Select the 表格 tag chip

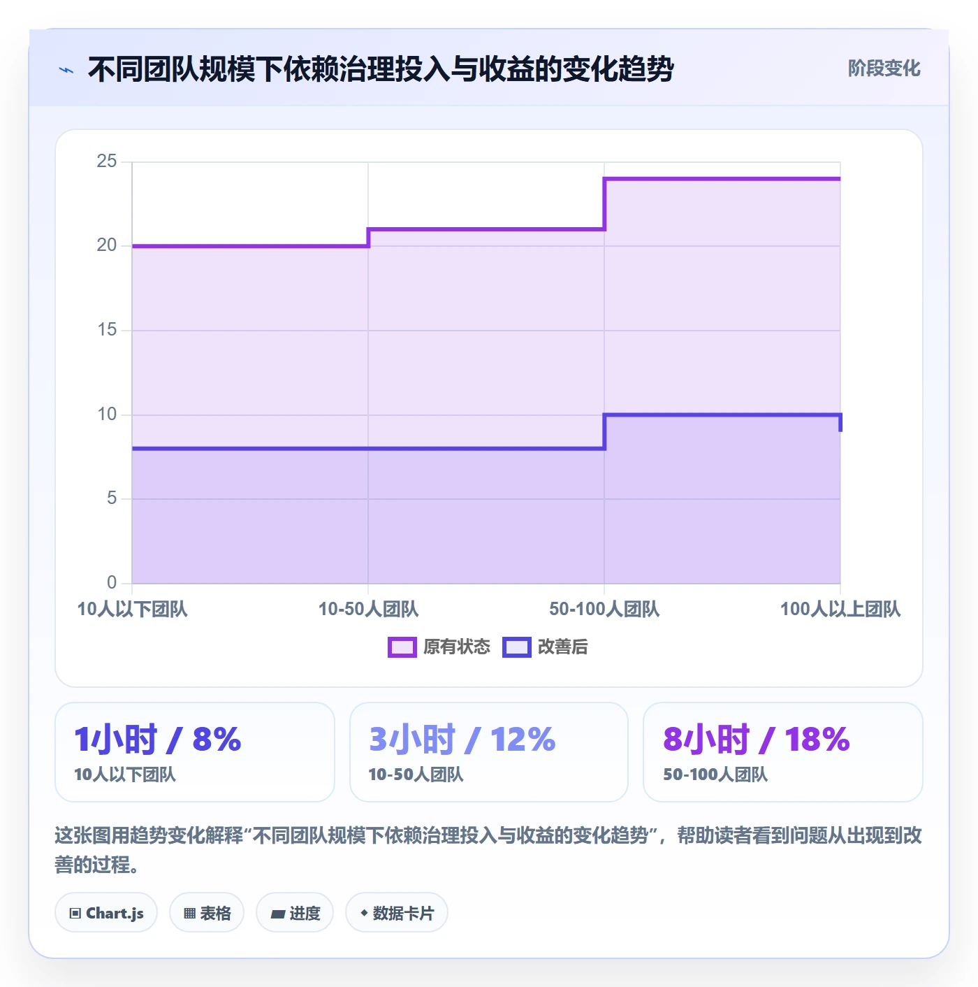click(207, 912)
